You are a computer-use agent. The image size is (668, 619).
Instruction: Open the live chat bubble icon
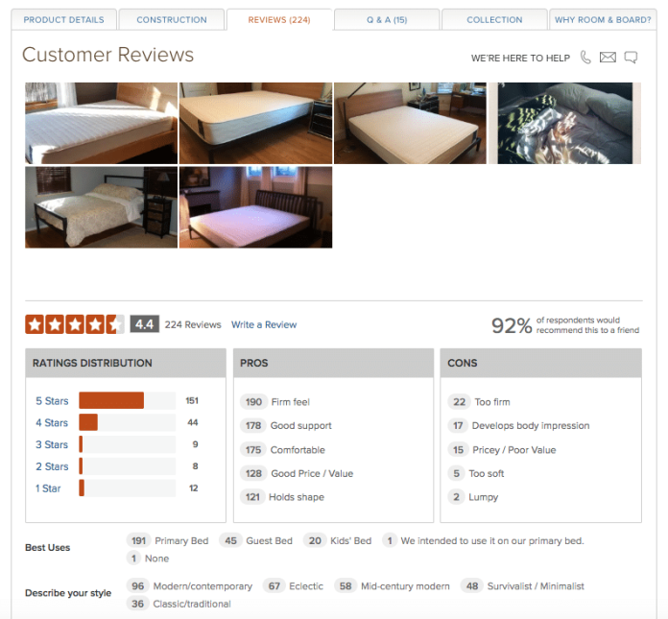631,57
